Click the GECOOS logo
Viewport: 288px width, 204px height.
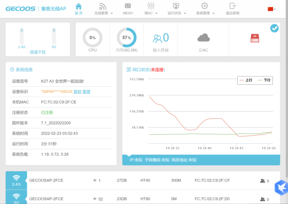point(20,9)
